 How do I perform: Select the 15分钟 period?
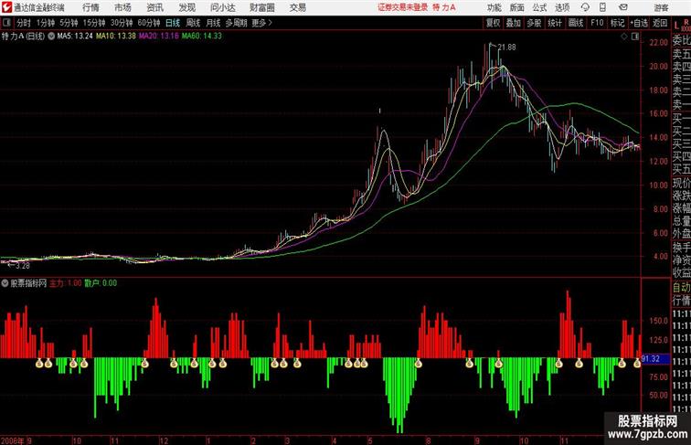click(x=94, y=23)
